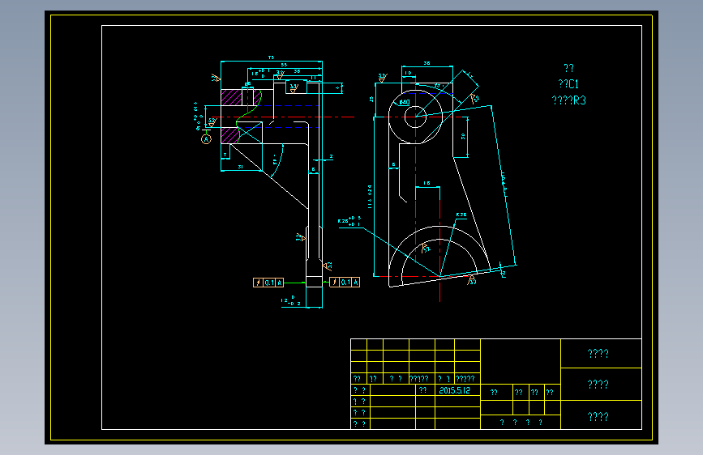Select the 2 dimension beside the vertical shaft

332,157
